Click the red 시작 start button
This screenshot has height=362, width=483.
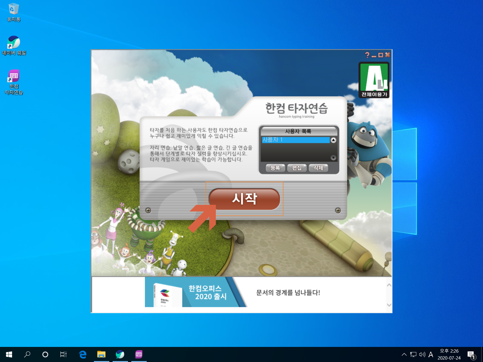pos(244,199)
